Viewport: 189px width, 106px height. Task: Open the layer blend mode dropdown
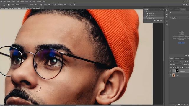coord(176,65)
